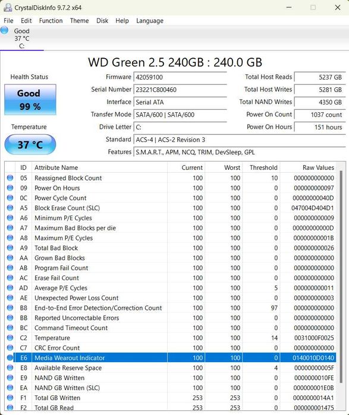Viewport: 349px width, 415px height.
Task: Click the status orb for Program Fail Count
Action: 10,268
